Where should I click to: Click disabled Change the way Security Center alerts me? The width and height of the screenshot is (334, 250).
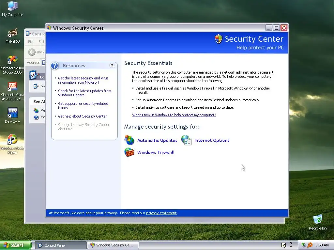[84, 127]
